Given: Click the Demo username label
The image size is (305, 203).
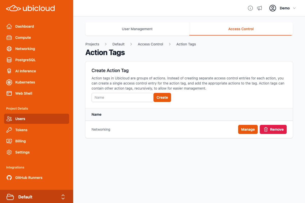Looking at the screenshot, I should [x=285, y=8].
